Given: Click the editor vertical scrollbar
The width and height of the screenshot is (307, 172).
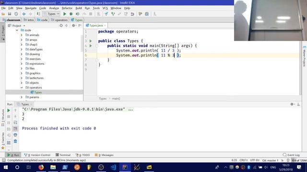Looking at the screenshot, I should coord(301,68).
